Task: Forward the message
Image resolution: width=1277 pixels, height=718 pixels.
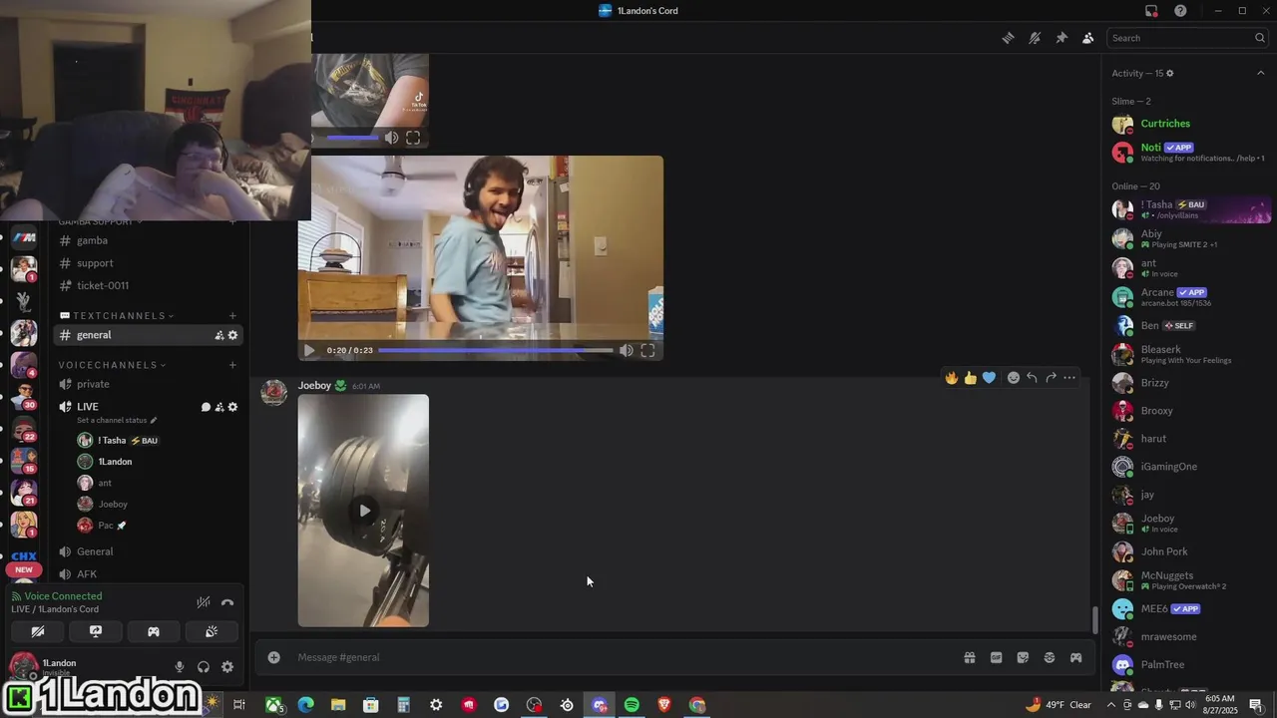Action: [1051, 378]
